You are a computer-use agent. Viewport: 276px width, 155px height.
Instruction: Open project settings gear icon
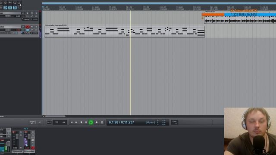[5, 3]
